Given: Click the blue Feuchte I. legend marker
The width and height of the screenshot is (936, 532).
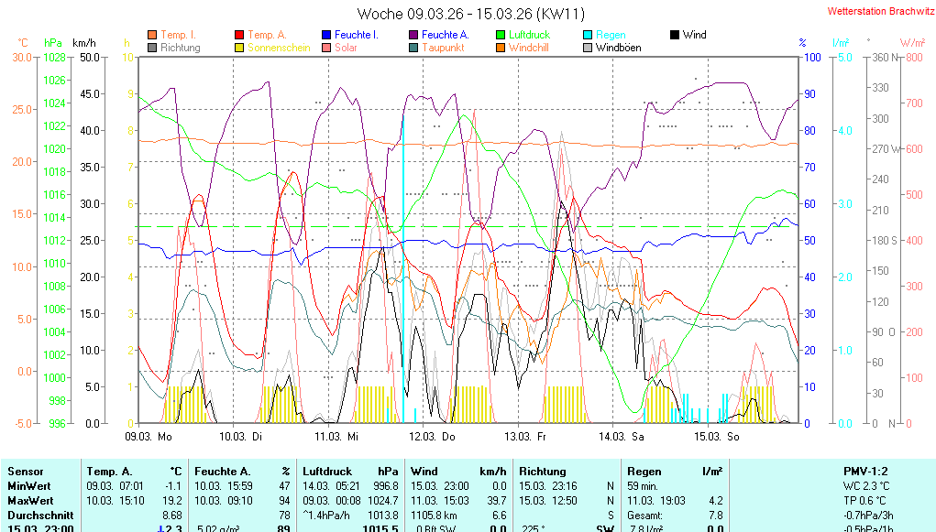Looking at the screenshot, I should coord(326,35).
